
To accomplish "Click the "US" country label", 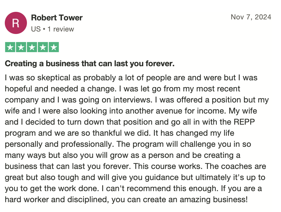I will pyautogui.click(x=36, y=29).
